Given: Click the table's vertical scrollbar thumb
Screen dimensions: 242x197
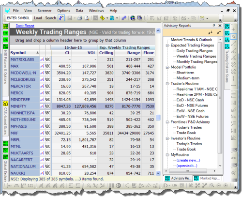Looking at the screenshot, I should pos(158,117).
